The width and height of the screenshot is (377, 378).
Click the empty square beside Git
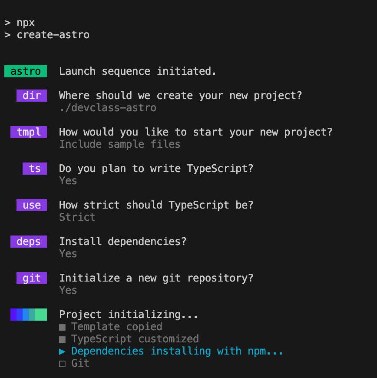click(62, 364)
